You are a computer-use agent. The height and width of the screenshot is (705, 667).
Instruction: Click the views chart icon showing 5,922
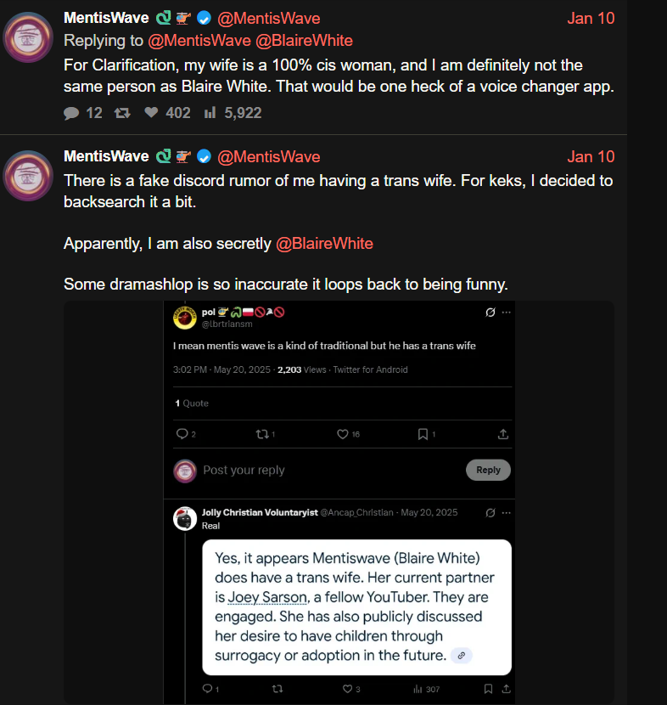click(x=210, y=113)
